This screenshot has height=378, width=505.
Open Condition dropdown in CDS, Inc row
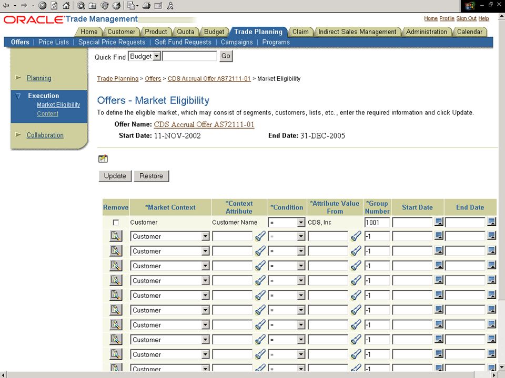(x=301, y=222)
